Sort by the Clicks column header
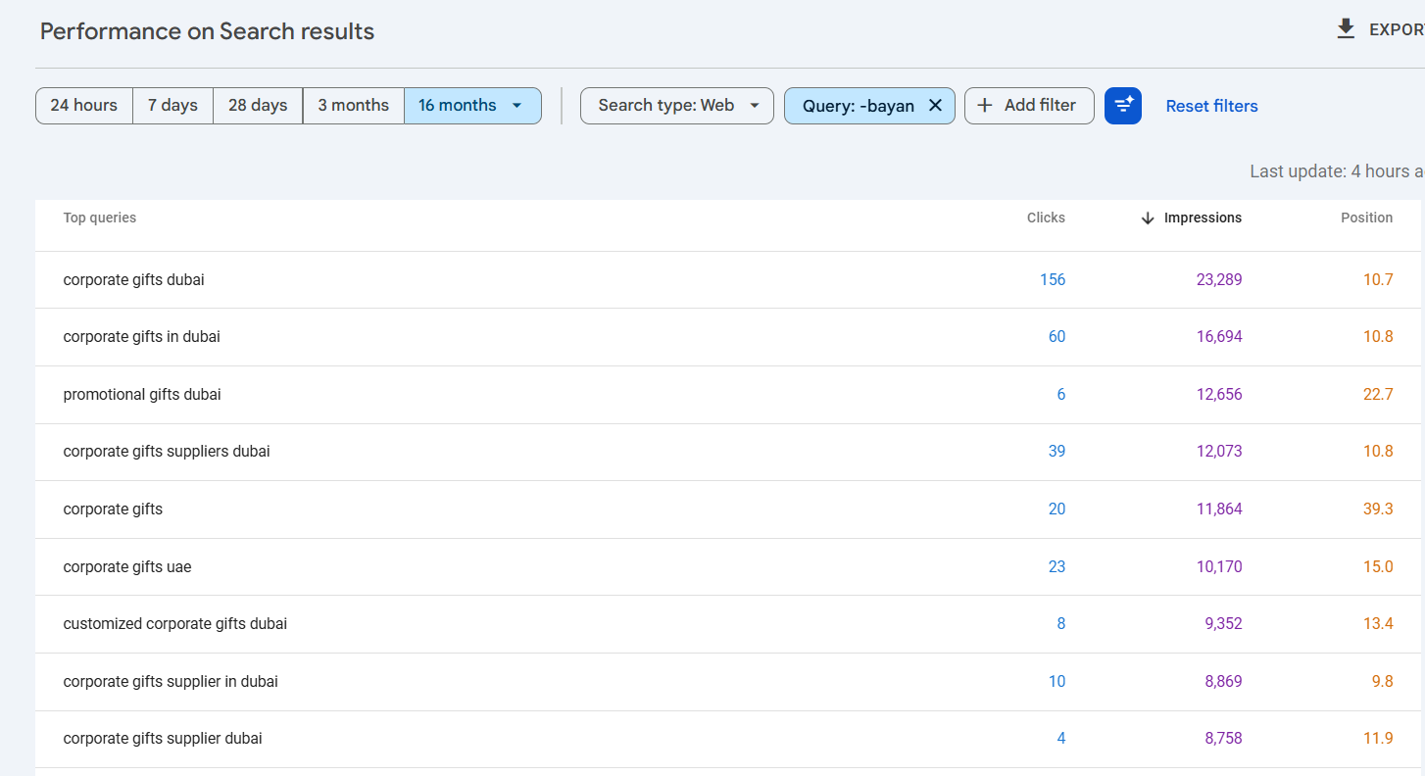The height and width of the screenshot is (776, 1425). click(1046, 218)
